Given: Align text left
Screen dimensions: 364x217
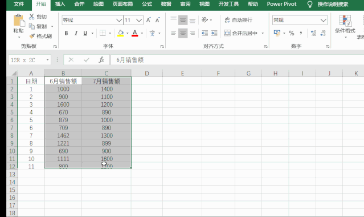Looking at the screenshot, I should (173, 33).
